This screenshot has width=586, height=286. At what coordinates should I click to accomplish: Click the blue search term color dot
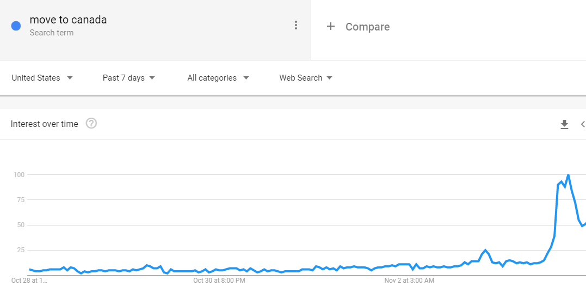[16, 26]
